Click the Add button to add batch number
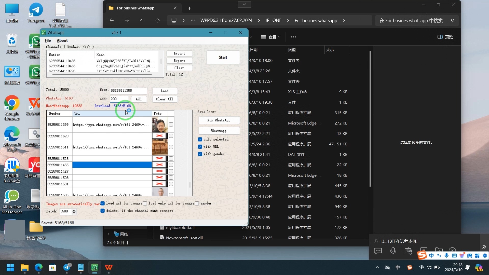The width and height of the screenshot is (489, 275). pos(139,99)
